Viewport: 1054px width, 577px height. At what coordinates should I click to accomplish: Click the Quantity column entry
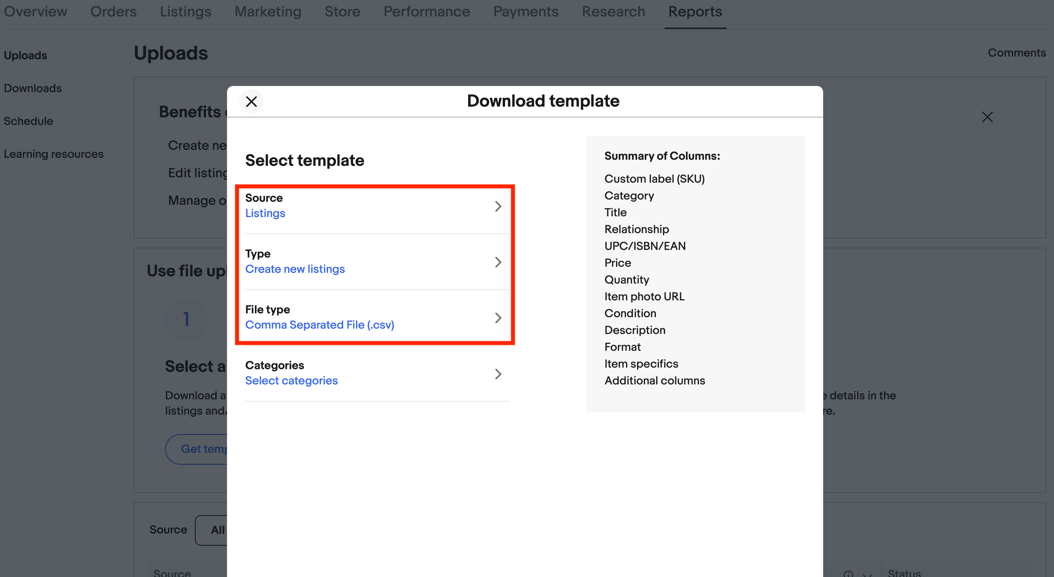pos(627,279)
